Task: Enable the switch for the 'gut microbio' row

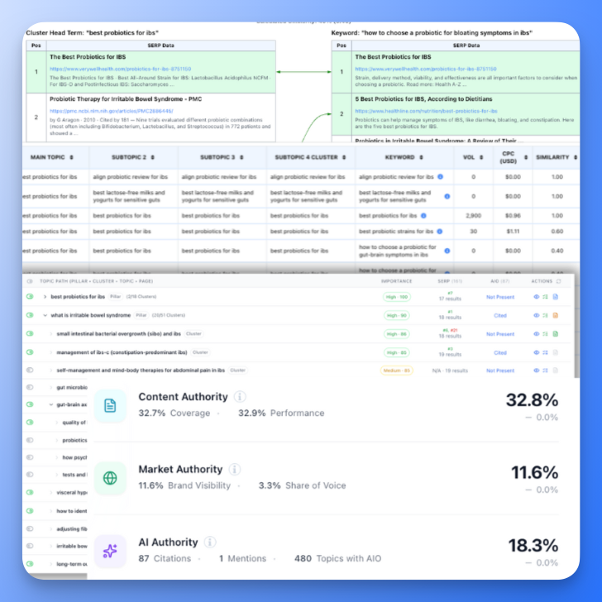Action: pyautogui.click(x=30, y=387)
